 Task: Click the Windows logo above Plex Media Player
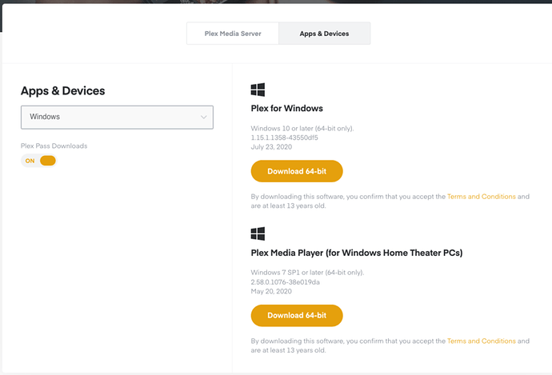[258, 233]
